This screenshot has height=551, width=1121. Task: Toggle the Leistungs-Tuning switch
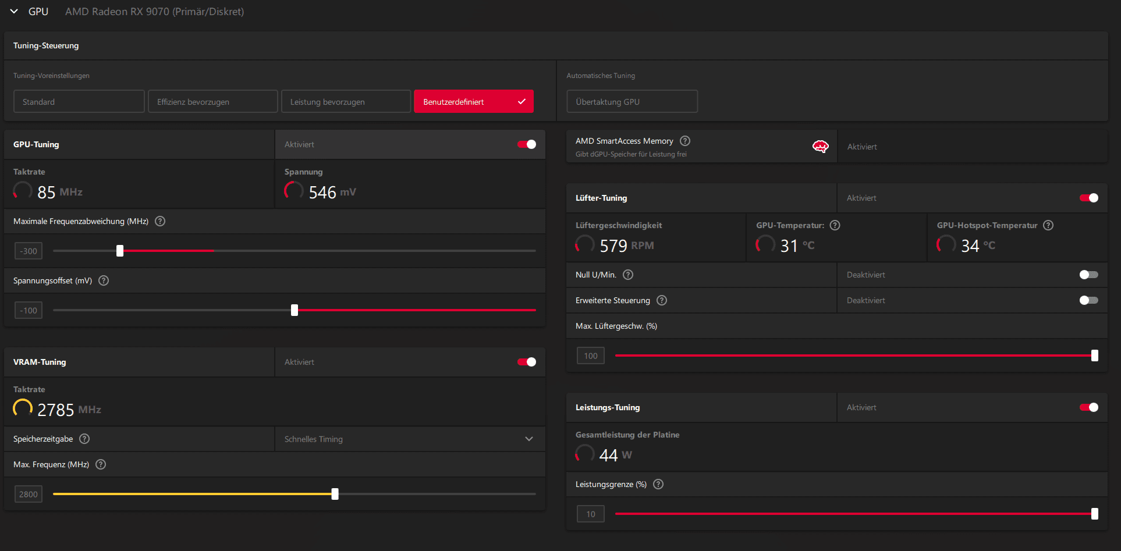(1089, 407)
